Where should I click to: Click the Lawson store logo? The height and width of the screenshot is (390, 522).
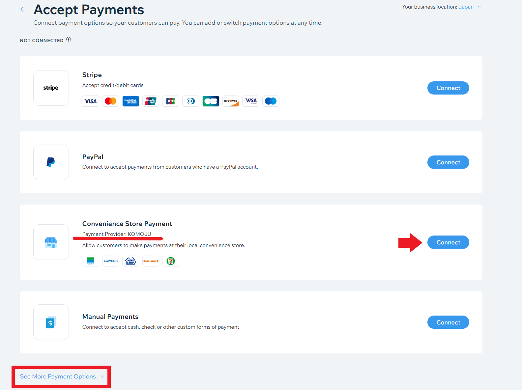tap(111, 261)
